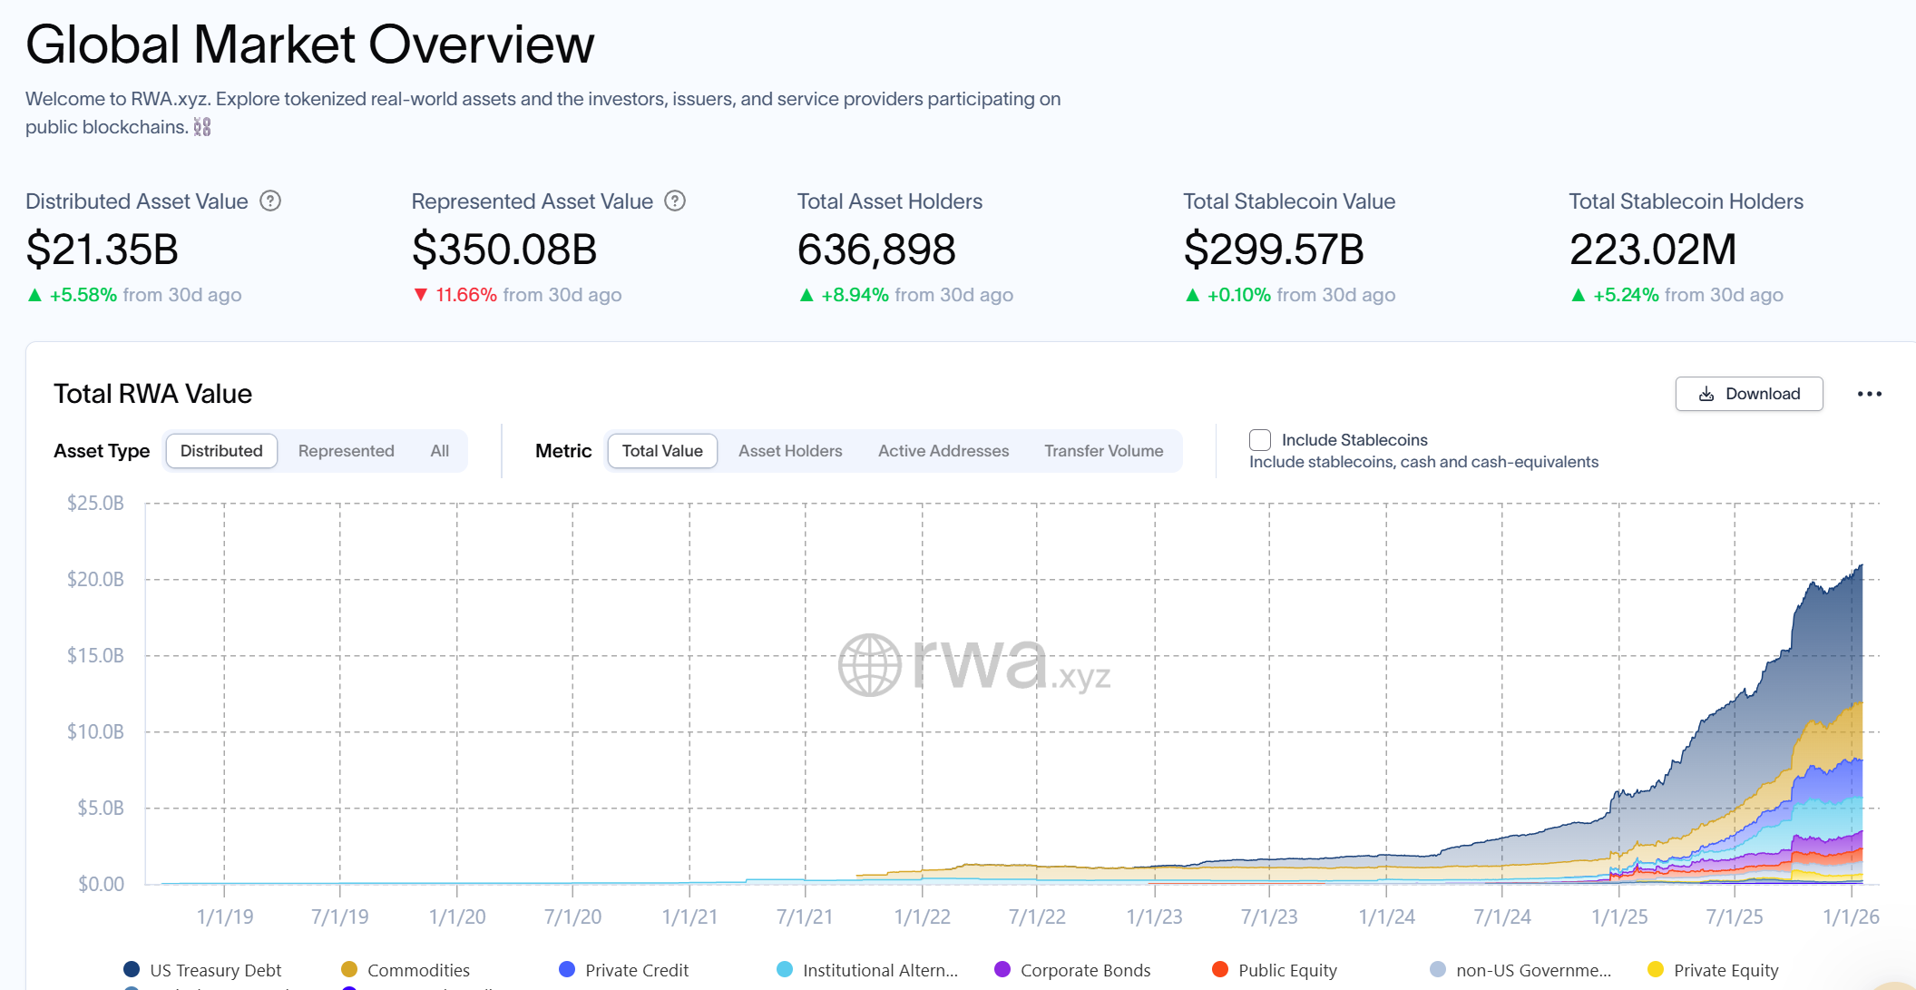This screenshot has height=990, width=1916.
Task: Click the US Treasury Debt legend dot
Action: click(x=132, y=969)
